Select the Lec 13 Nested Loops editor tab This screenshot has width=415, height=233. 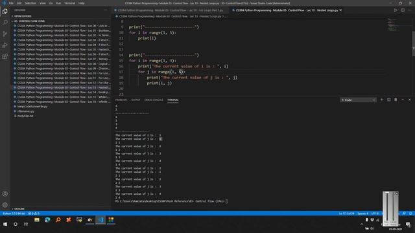[287, 10]
